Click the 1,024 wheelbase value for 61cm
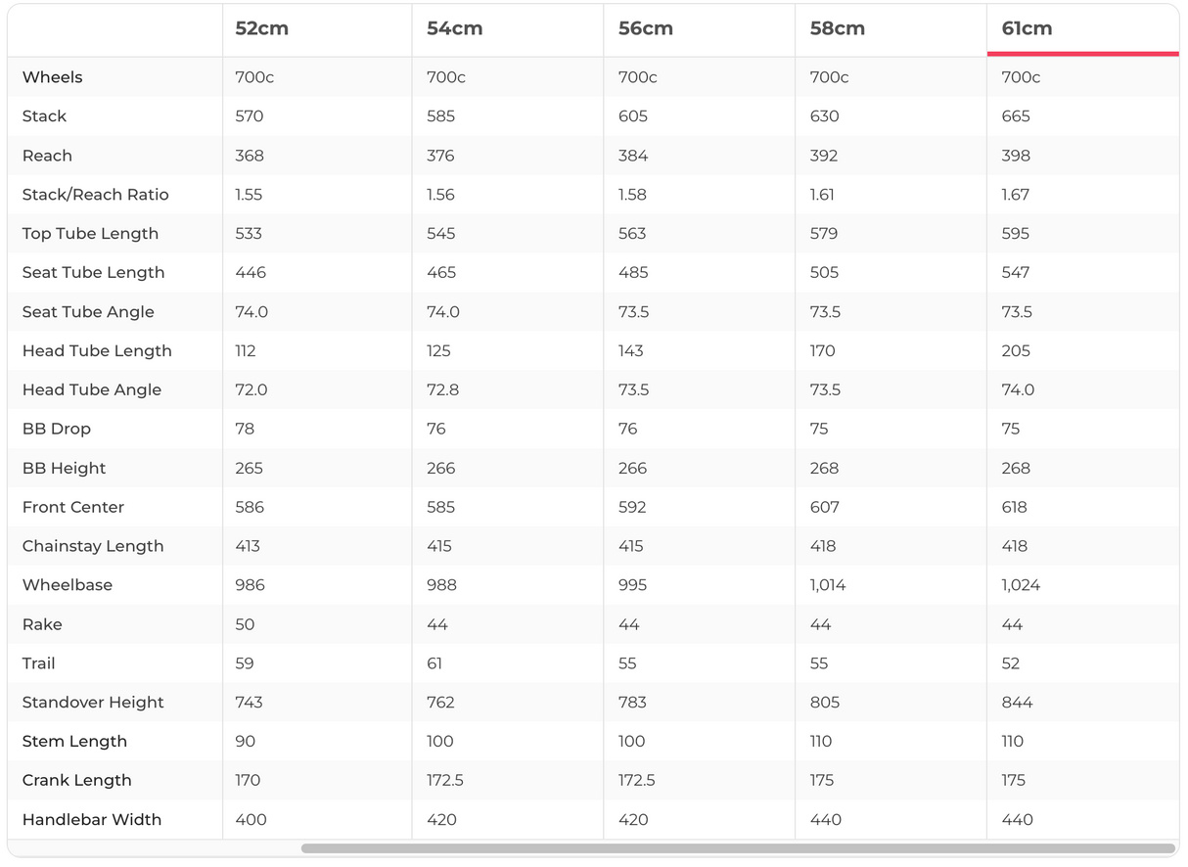Screen dimensions: 1188x867 [x=1021, y=585]
